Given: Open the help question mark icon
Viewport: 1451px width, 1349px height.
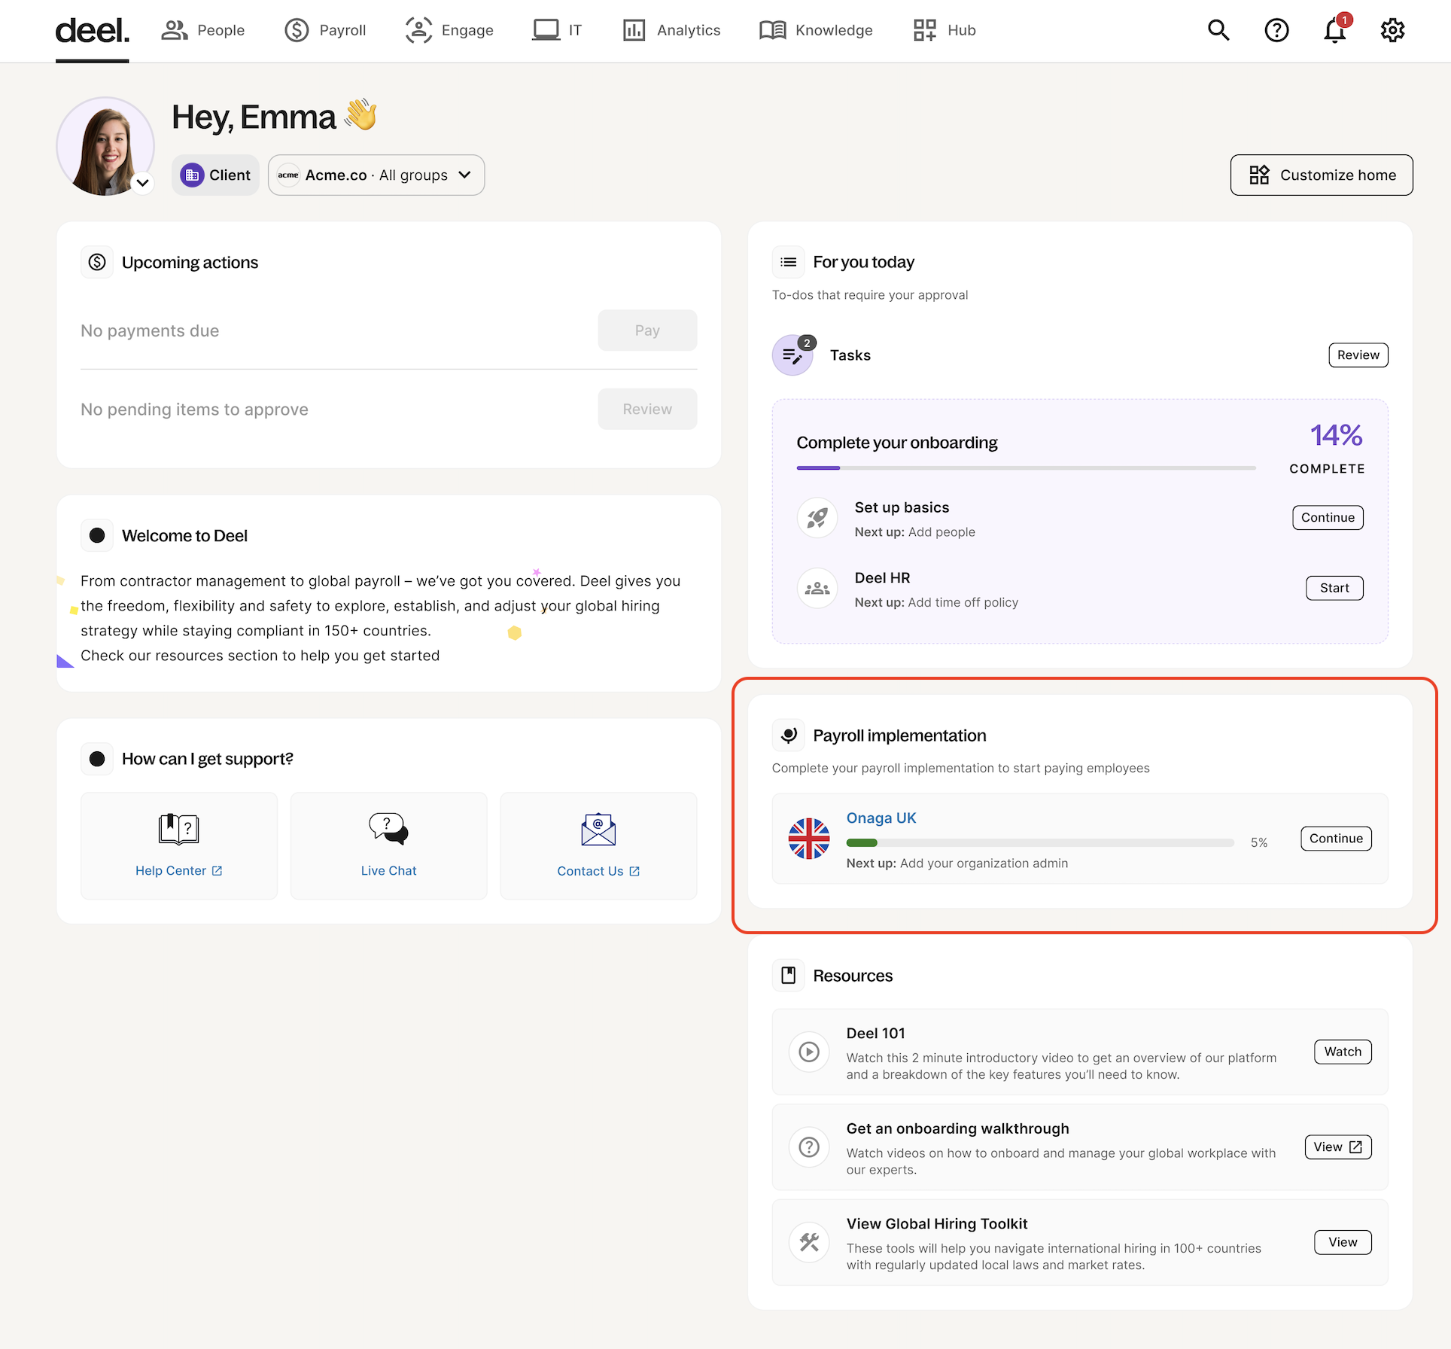Looking at the screenshot, I should pyautogui.click(x=1276, y=30).
